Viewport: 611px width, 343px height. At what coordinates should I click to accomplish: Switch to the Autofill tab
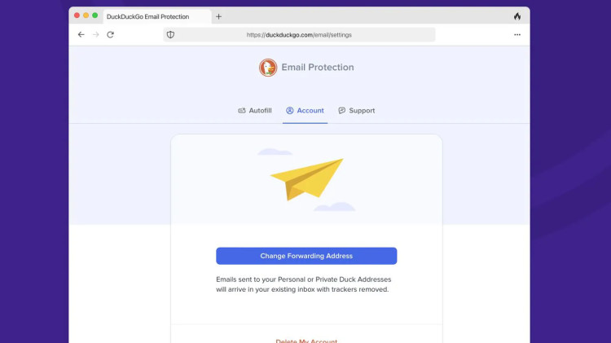(x=255, y=111)
